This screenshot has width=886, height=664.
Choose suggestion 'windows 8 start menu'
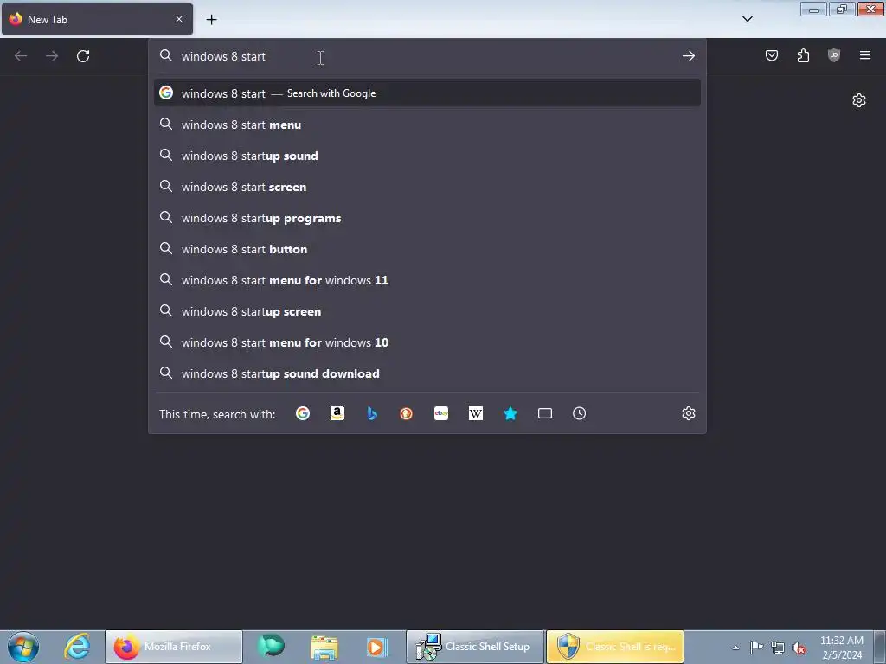(427, 124)
